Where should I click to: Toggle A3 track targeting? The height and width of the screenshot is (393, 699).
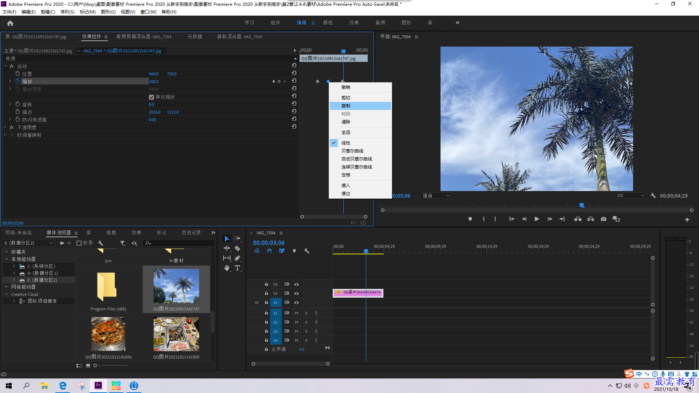[276, 331]
